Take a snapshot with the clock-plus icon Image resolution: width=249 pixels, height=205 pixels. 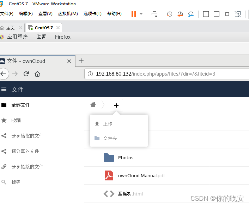[169, 14]
